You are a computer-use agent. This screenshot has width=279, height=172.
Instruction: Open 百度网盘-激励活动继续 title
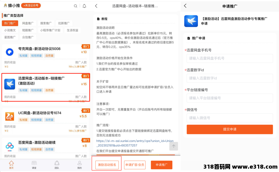(37, 143)
